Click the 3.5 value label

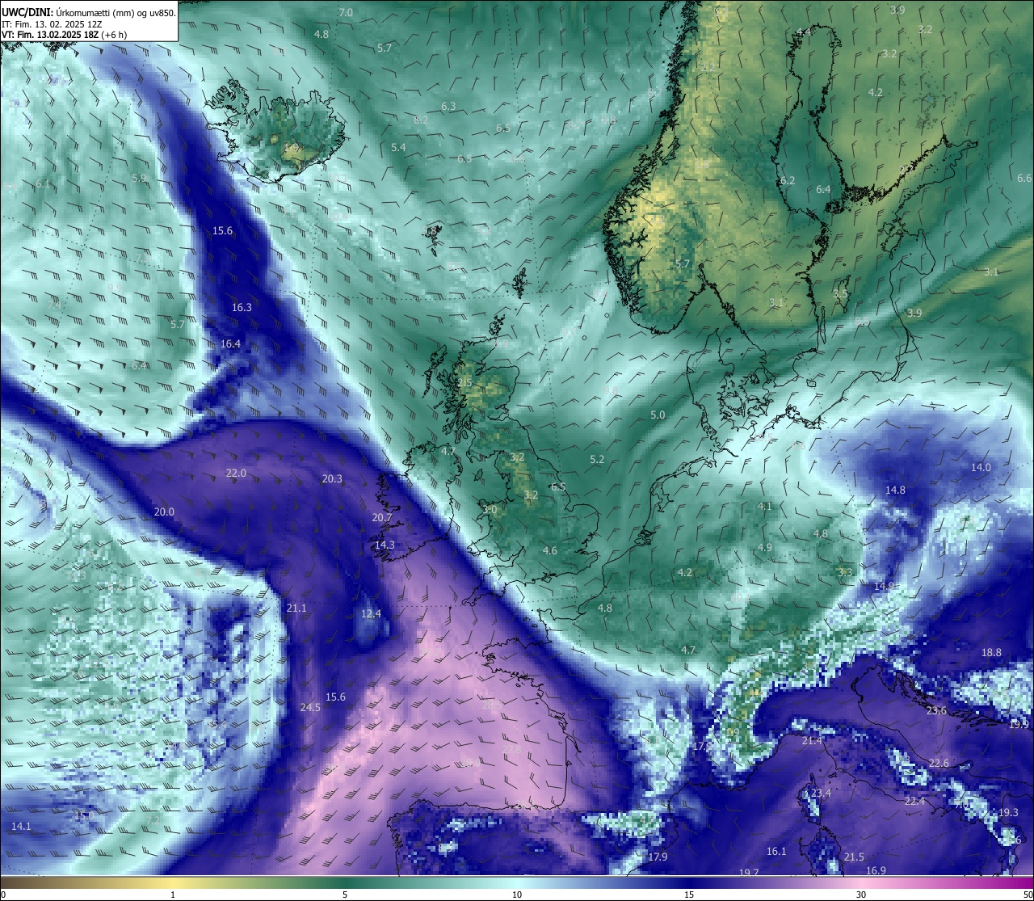pos(840,293)
